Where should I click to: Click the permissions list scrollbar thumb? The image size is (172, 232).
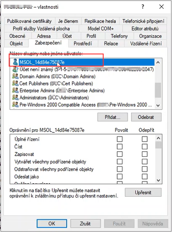(x=158, y=145)
